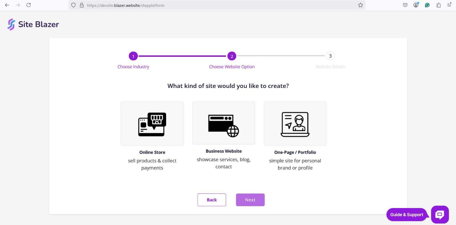Open the Firefox account profile icon
Screen dimensions: 456x225
416,5
